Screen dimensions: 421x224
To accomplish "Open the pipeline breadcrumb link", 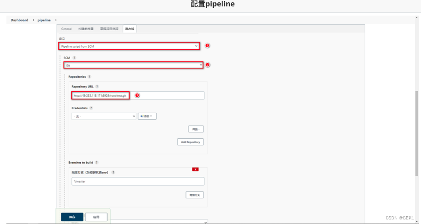I will tap(44, 20).
